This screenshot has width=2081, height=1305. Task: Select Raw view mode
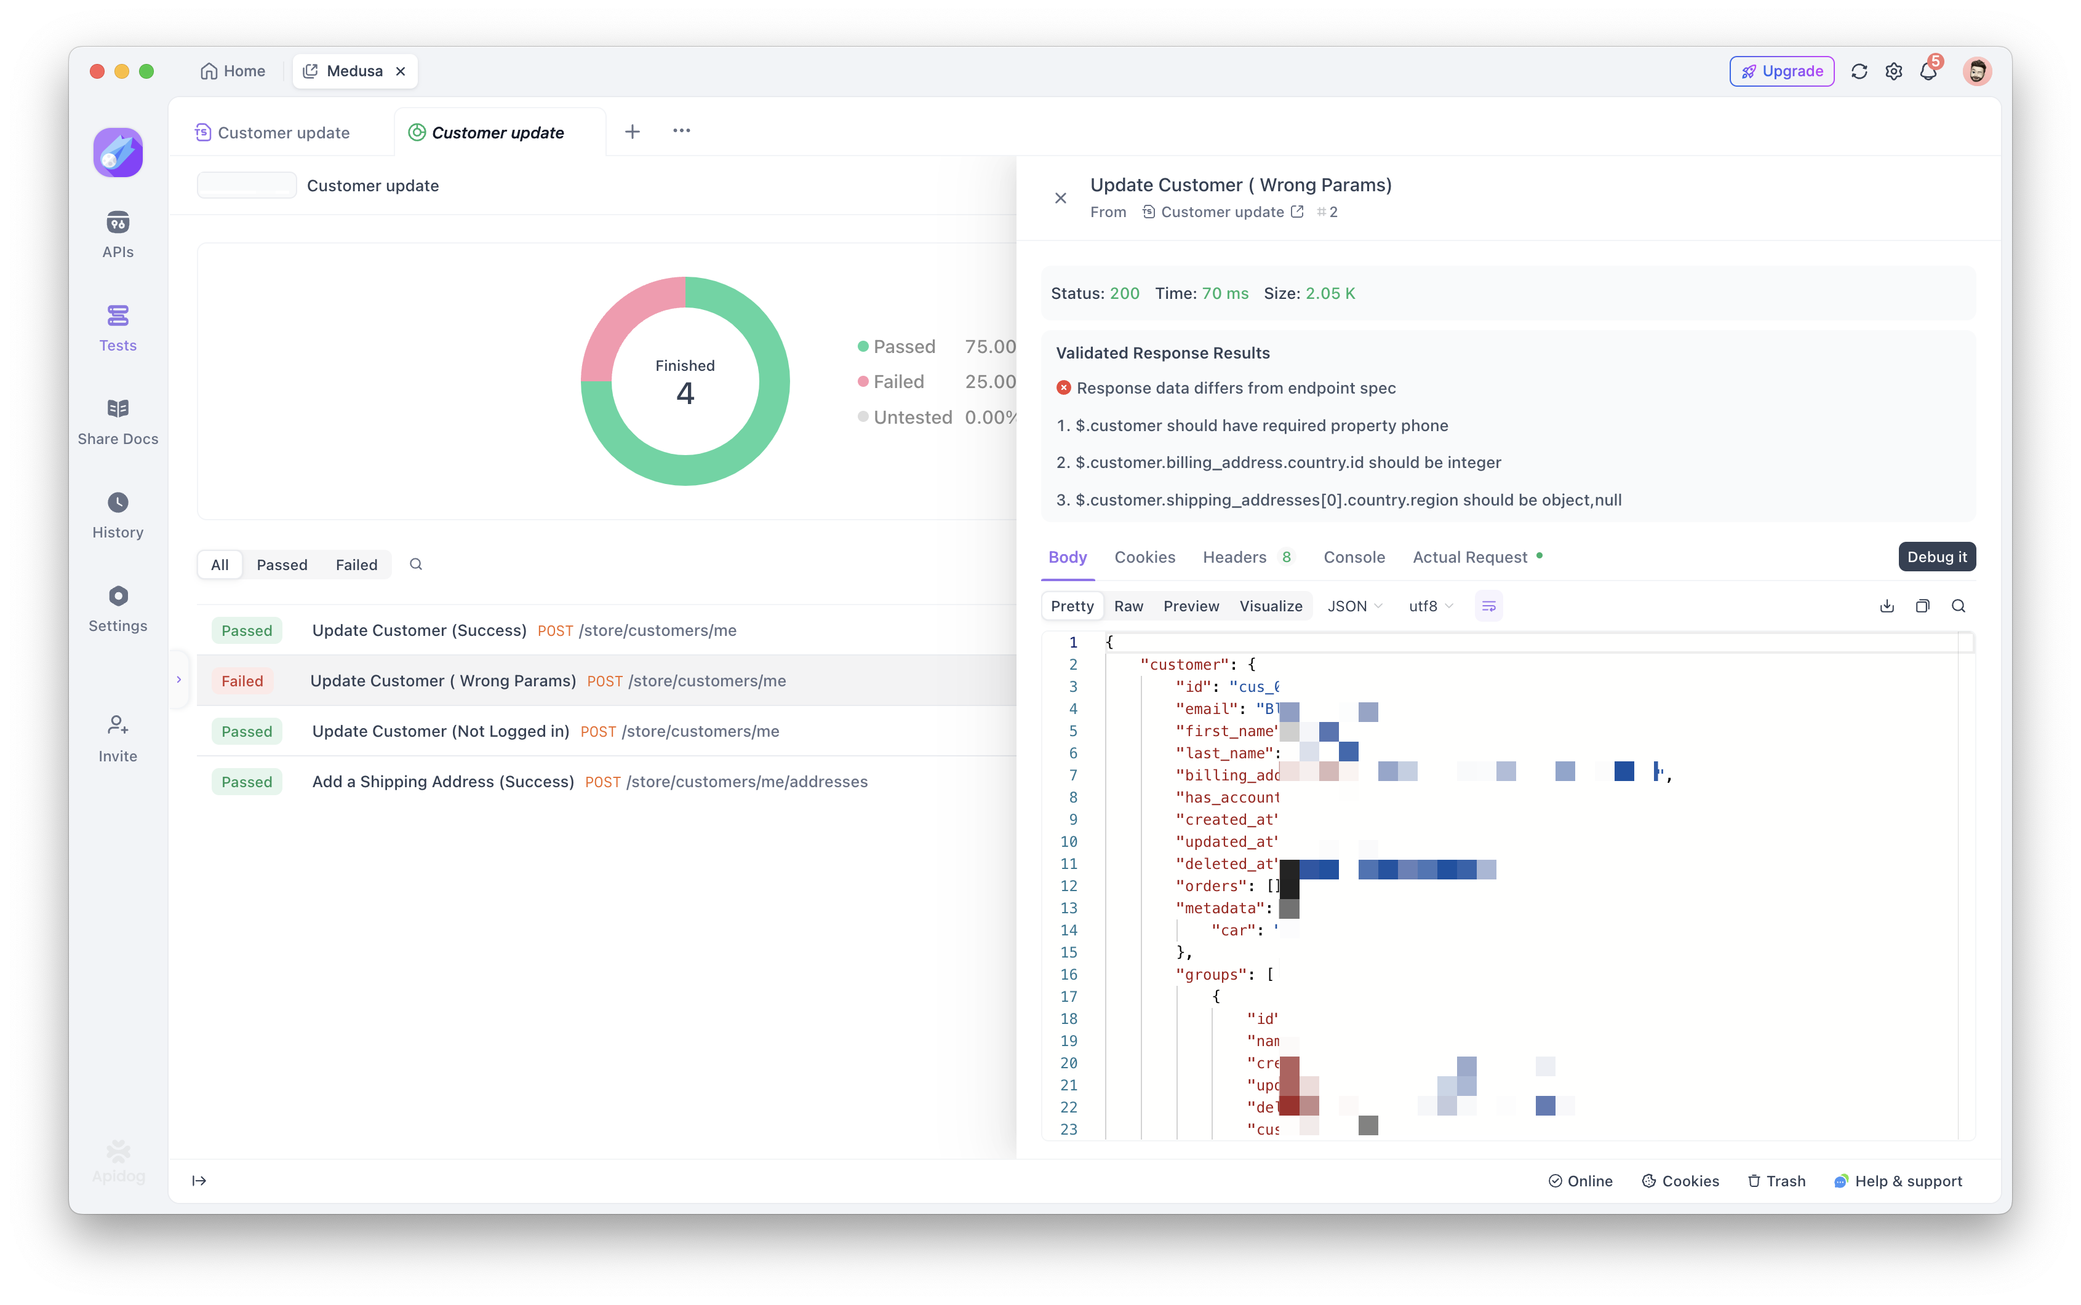coord(1128,606)
